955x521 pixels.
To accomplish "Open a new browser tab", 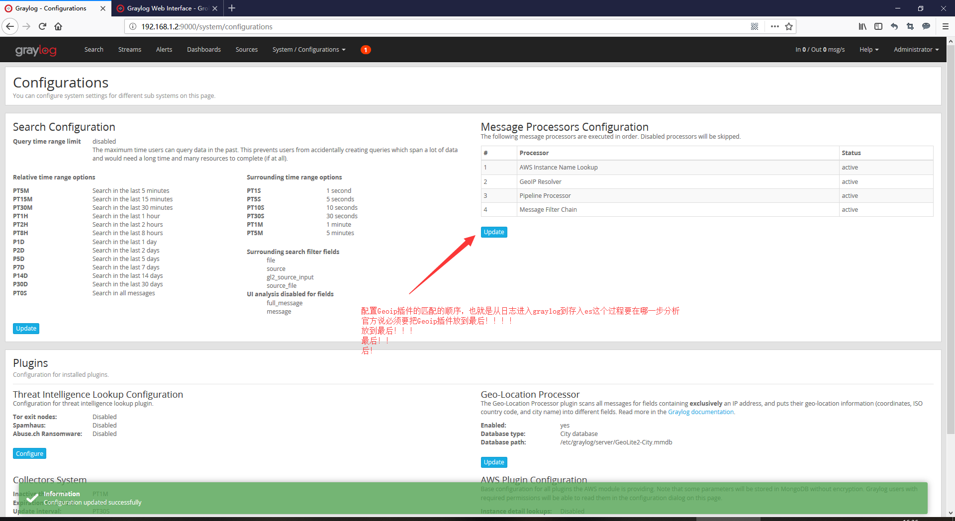I will 232,8.
